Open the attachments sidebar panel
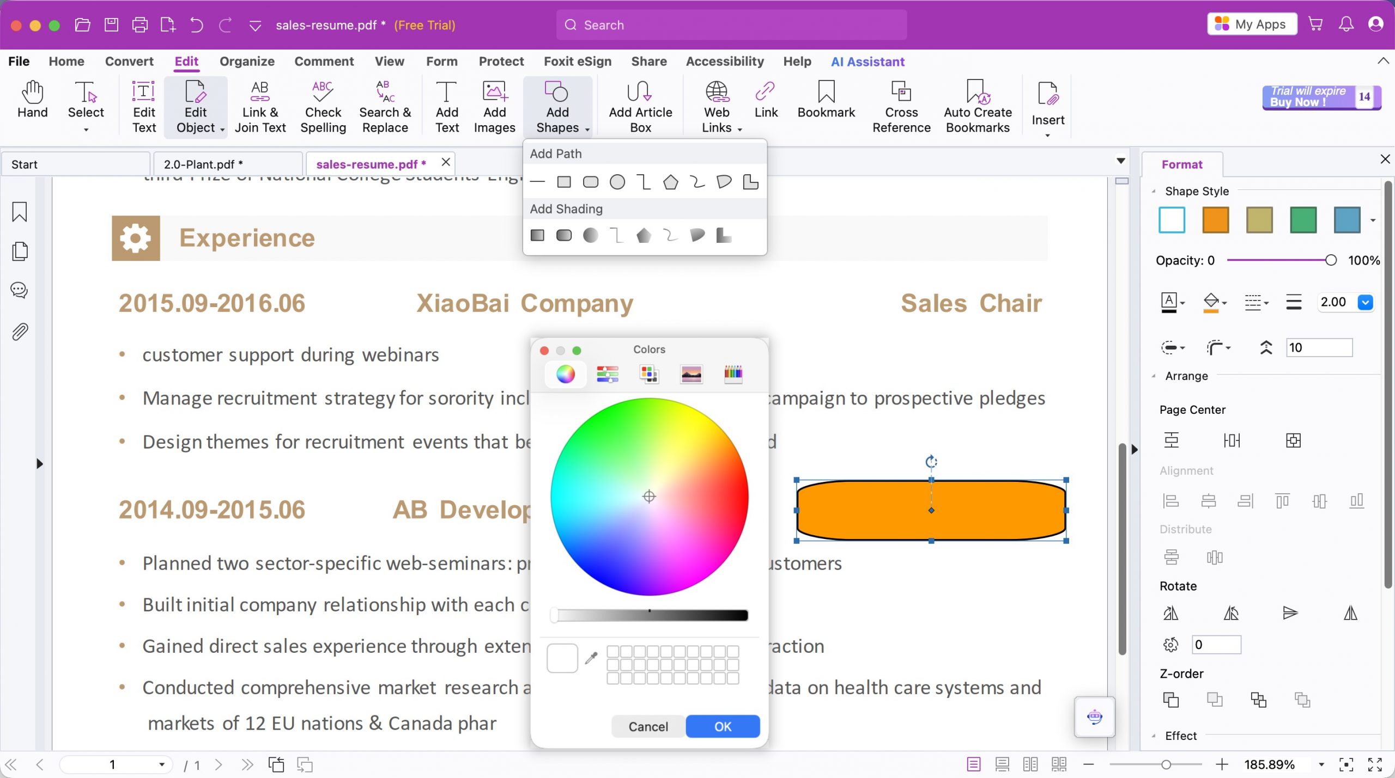This screenshot has height=778, width=1395. point(20,332)
